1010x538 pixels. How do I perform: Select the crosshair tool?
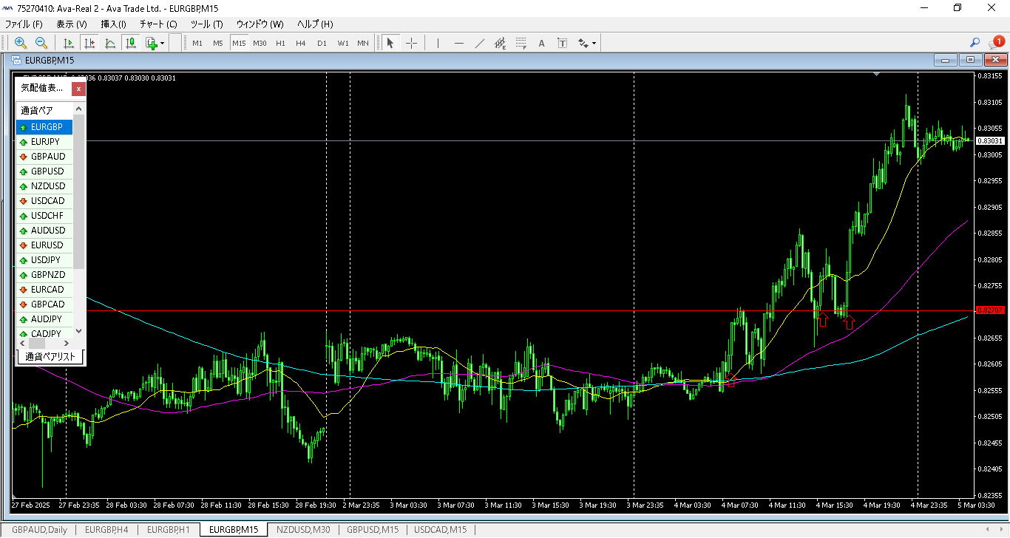click(x=412, y=43)
